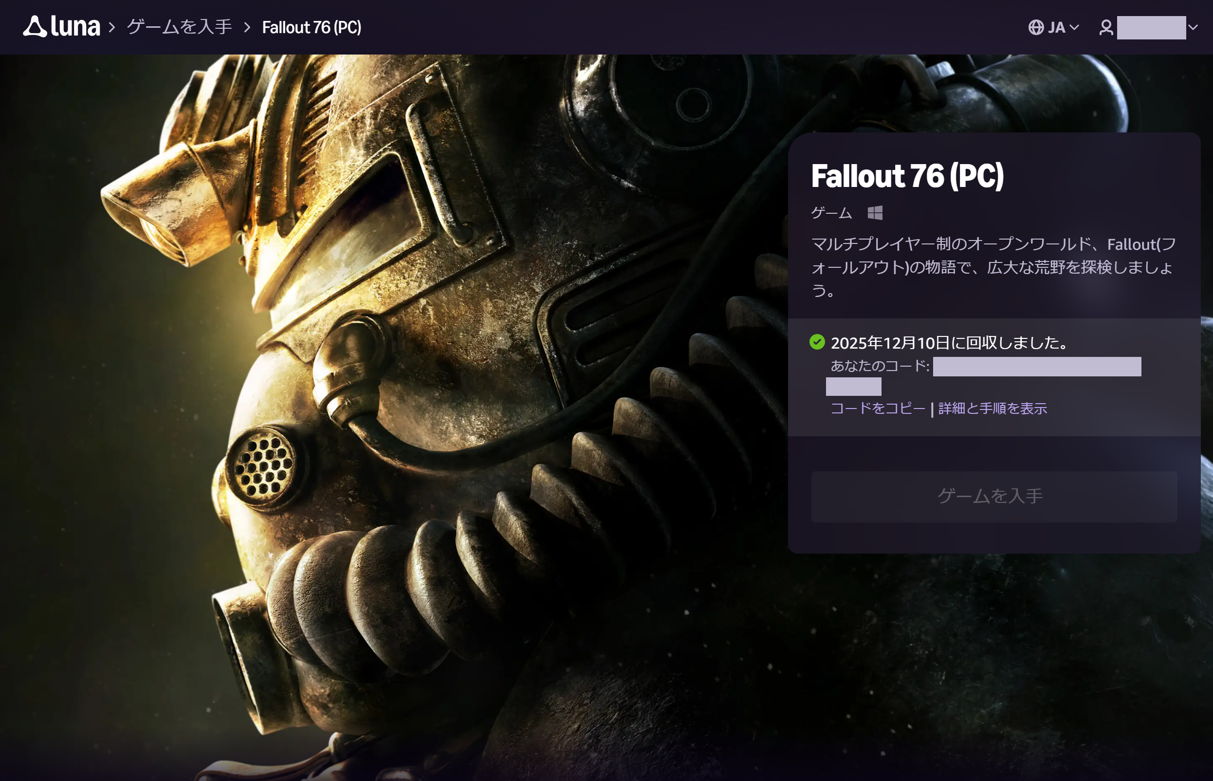Select the Fallout 76 (PC) breadcrumb item

(311, 27)
